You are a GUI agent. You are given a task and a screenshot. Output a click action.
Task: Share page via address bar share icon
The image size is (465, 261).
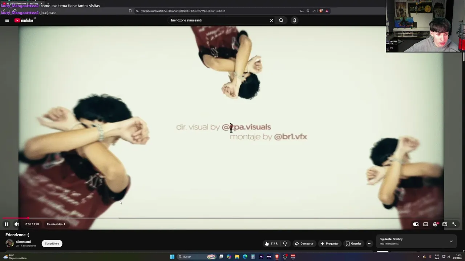pos(314,11)
